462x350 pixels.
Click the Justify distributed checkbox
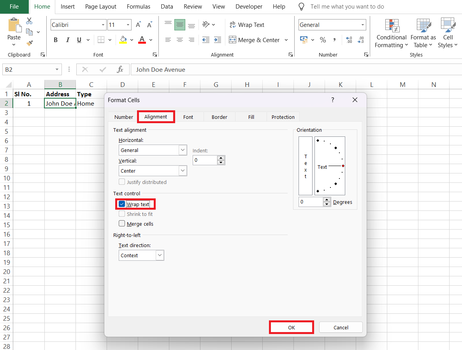tap(122, 182)
